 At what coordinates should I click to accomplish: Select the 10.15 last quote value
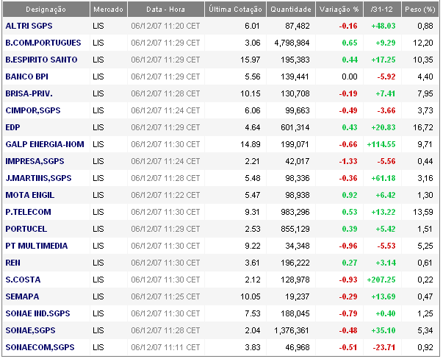tap(251, 93)
